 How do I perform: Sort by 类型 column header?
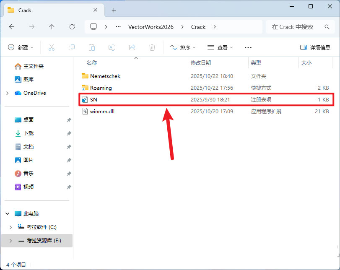pos(256,62)
